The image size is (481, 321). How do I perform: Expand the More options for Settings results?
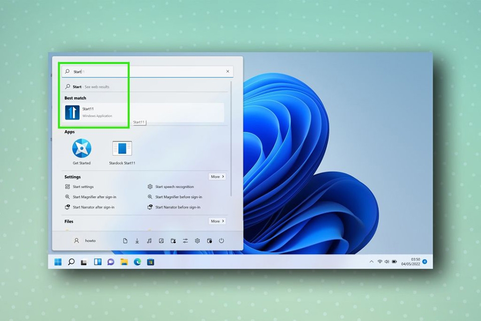(216, 176)
